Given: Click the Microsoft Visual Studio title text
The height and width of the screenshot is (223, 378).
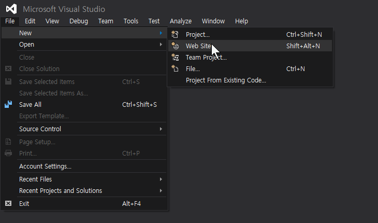Looking at the screenshot, I should point(64,9).
